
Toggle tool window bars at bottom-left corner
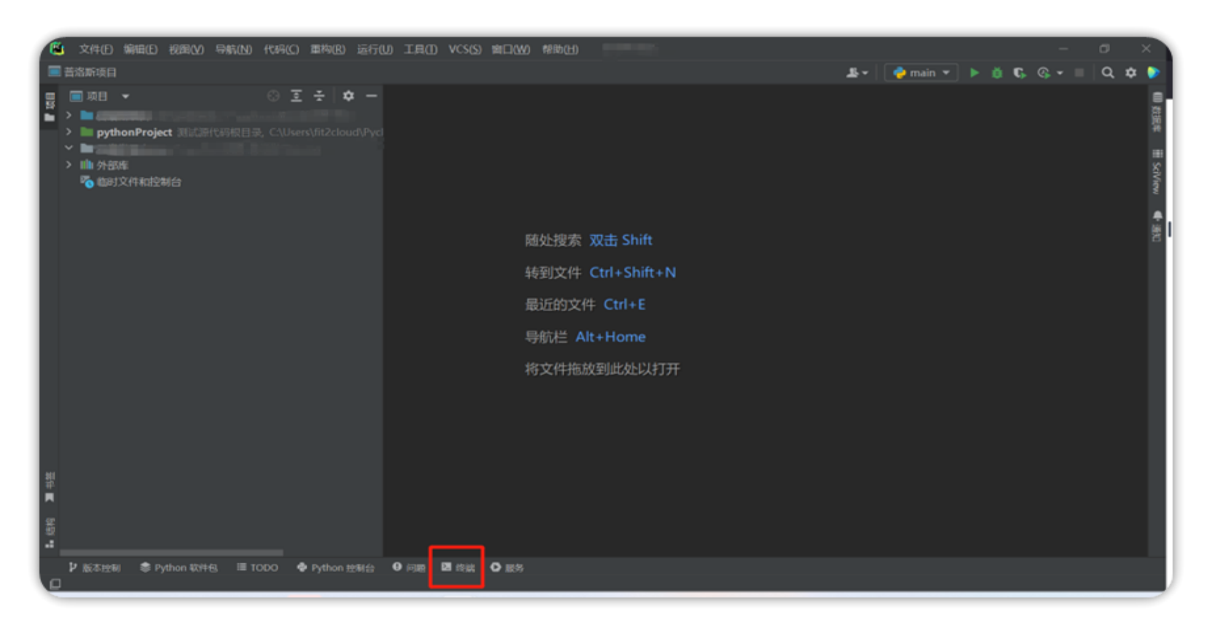[55, 583]
